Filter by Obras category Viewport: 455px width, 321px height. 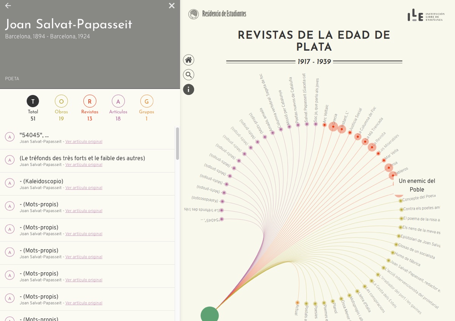click(x=61, y=101)
